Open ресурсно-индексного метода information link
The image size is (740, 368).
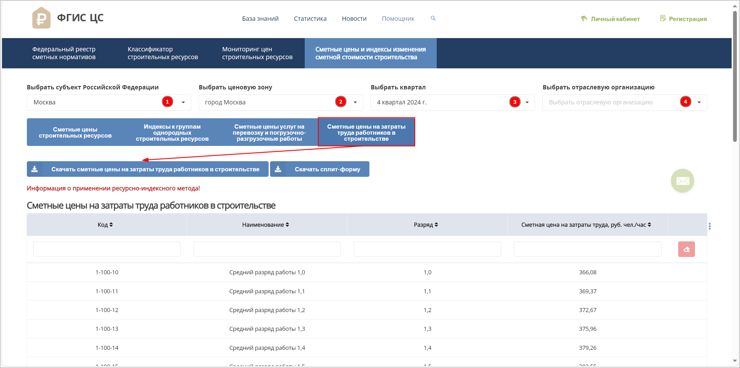click(x=113, y=188)
